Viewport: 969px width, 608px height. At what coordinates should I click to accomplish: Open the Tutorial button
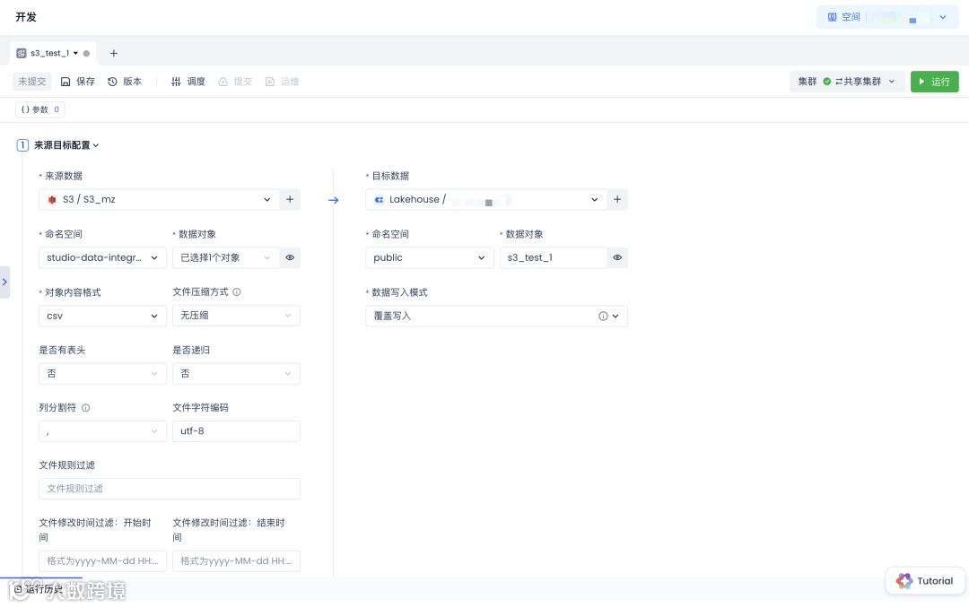[x=925, y=581]
